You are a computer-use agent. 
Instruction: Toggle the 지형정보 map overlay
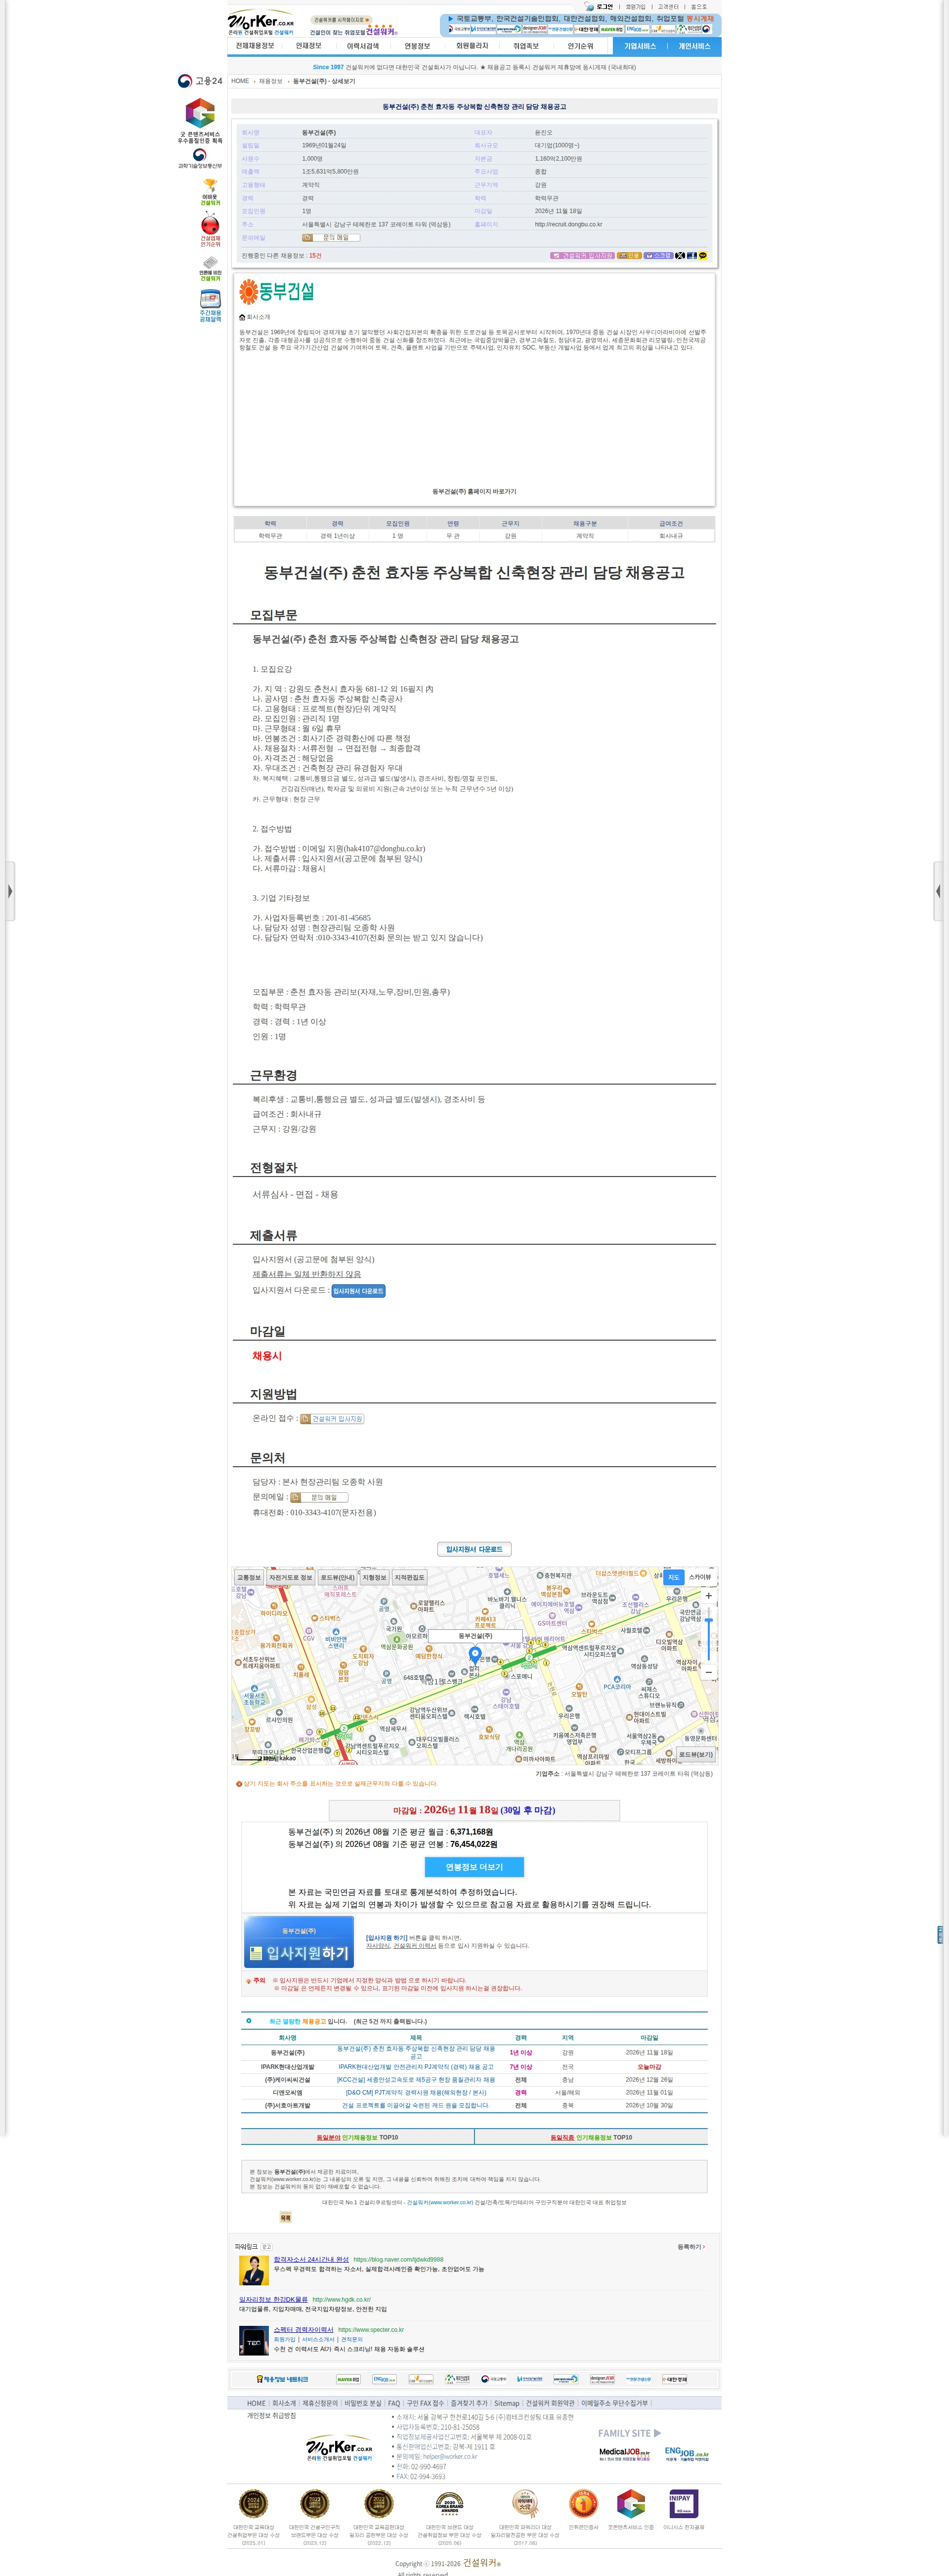click(x=374, y=1578)
